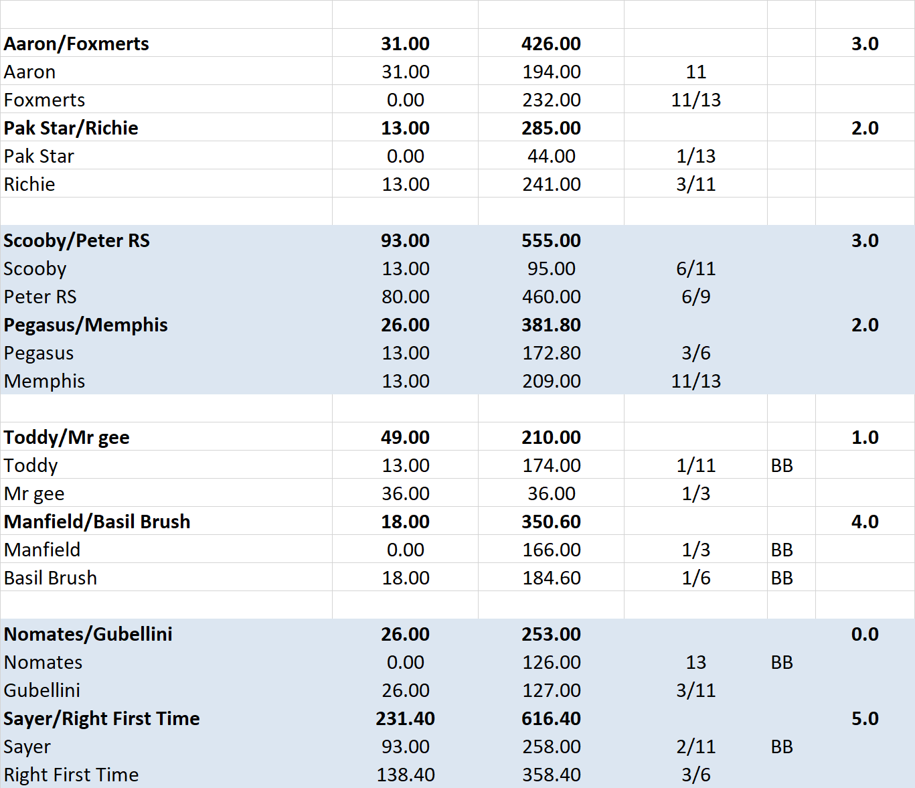Click the Pegasus/Memphis team name cell
This screenshot has width=915, height=788.
coord(86,325)
